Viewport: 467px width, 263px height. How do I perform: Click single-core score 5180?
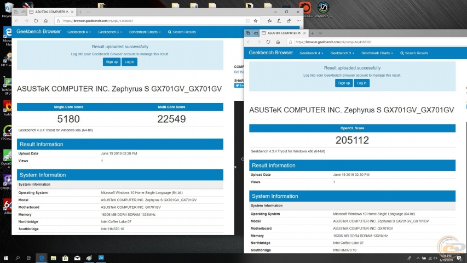click(x=68, y=119)
